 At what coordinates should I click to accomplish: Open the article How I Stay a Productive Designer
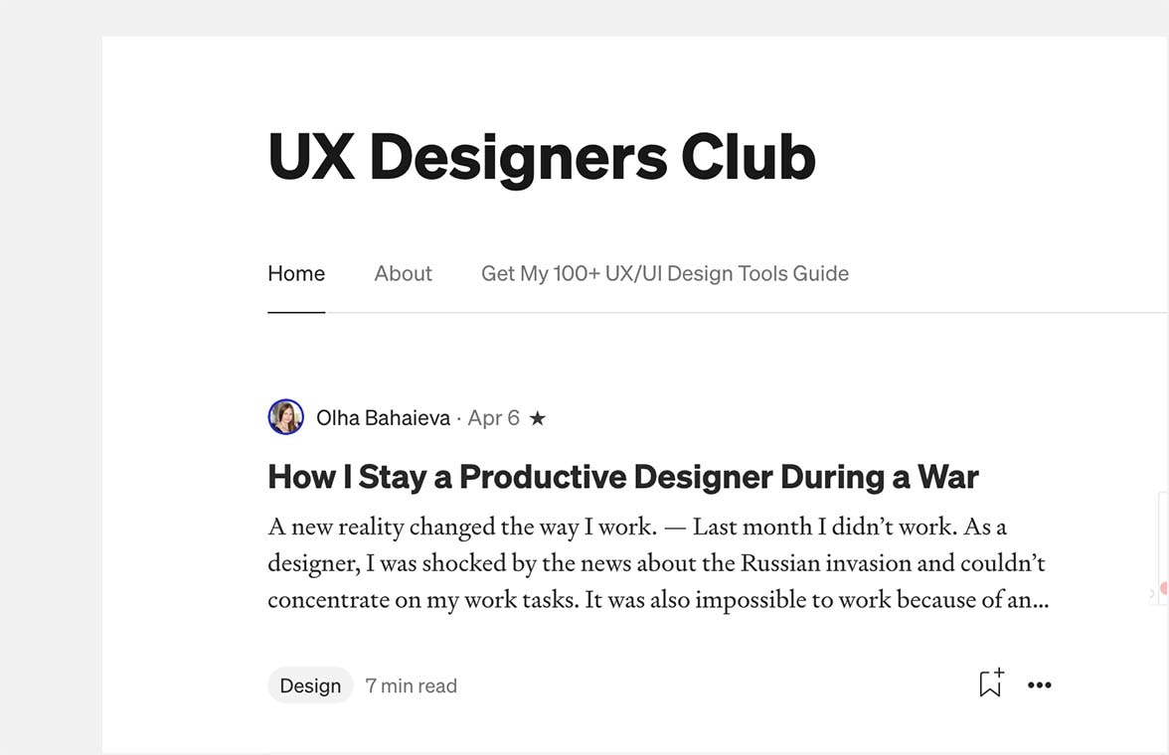622,476
